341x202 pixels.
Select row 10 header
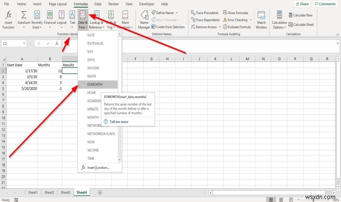[3, 118]
